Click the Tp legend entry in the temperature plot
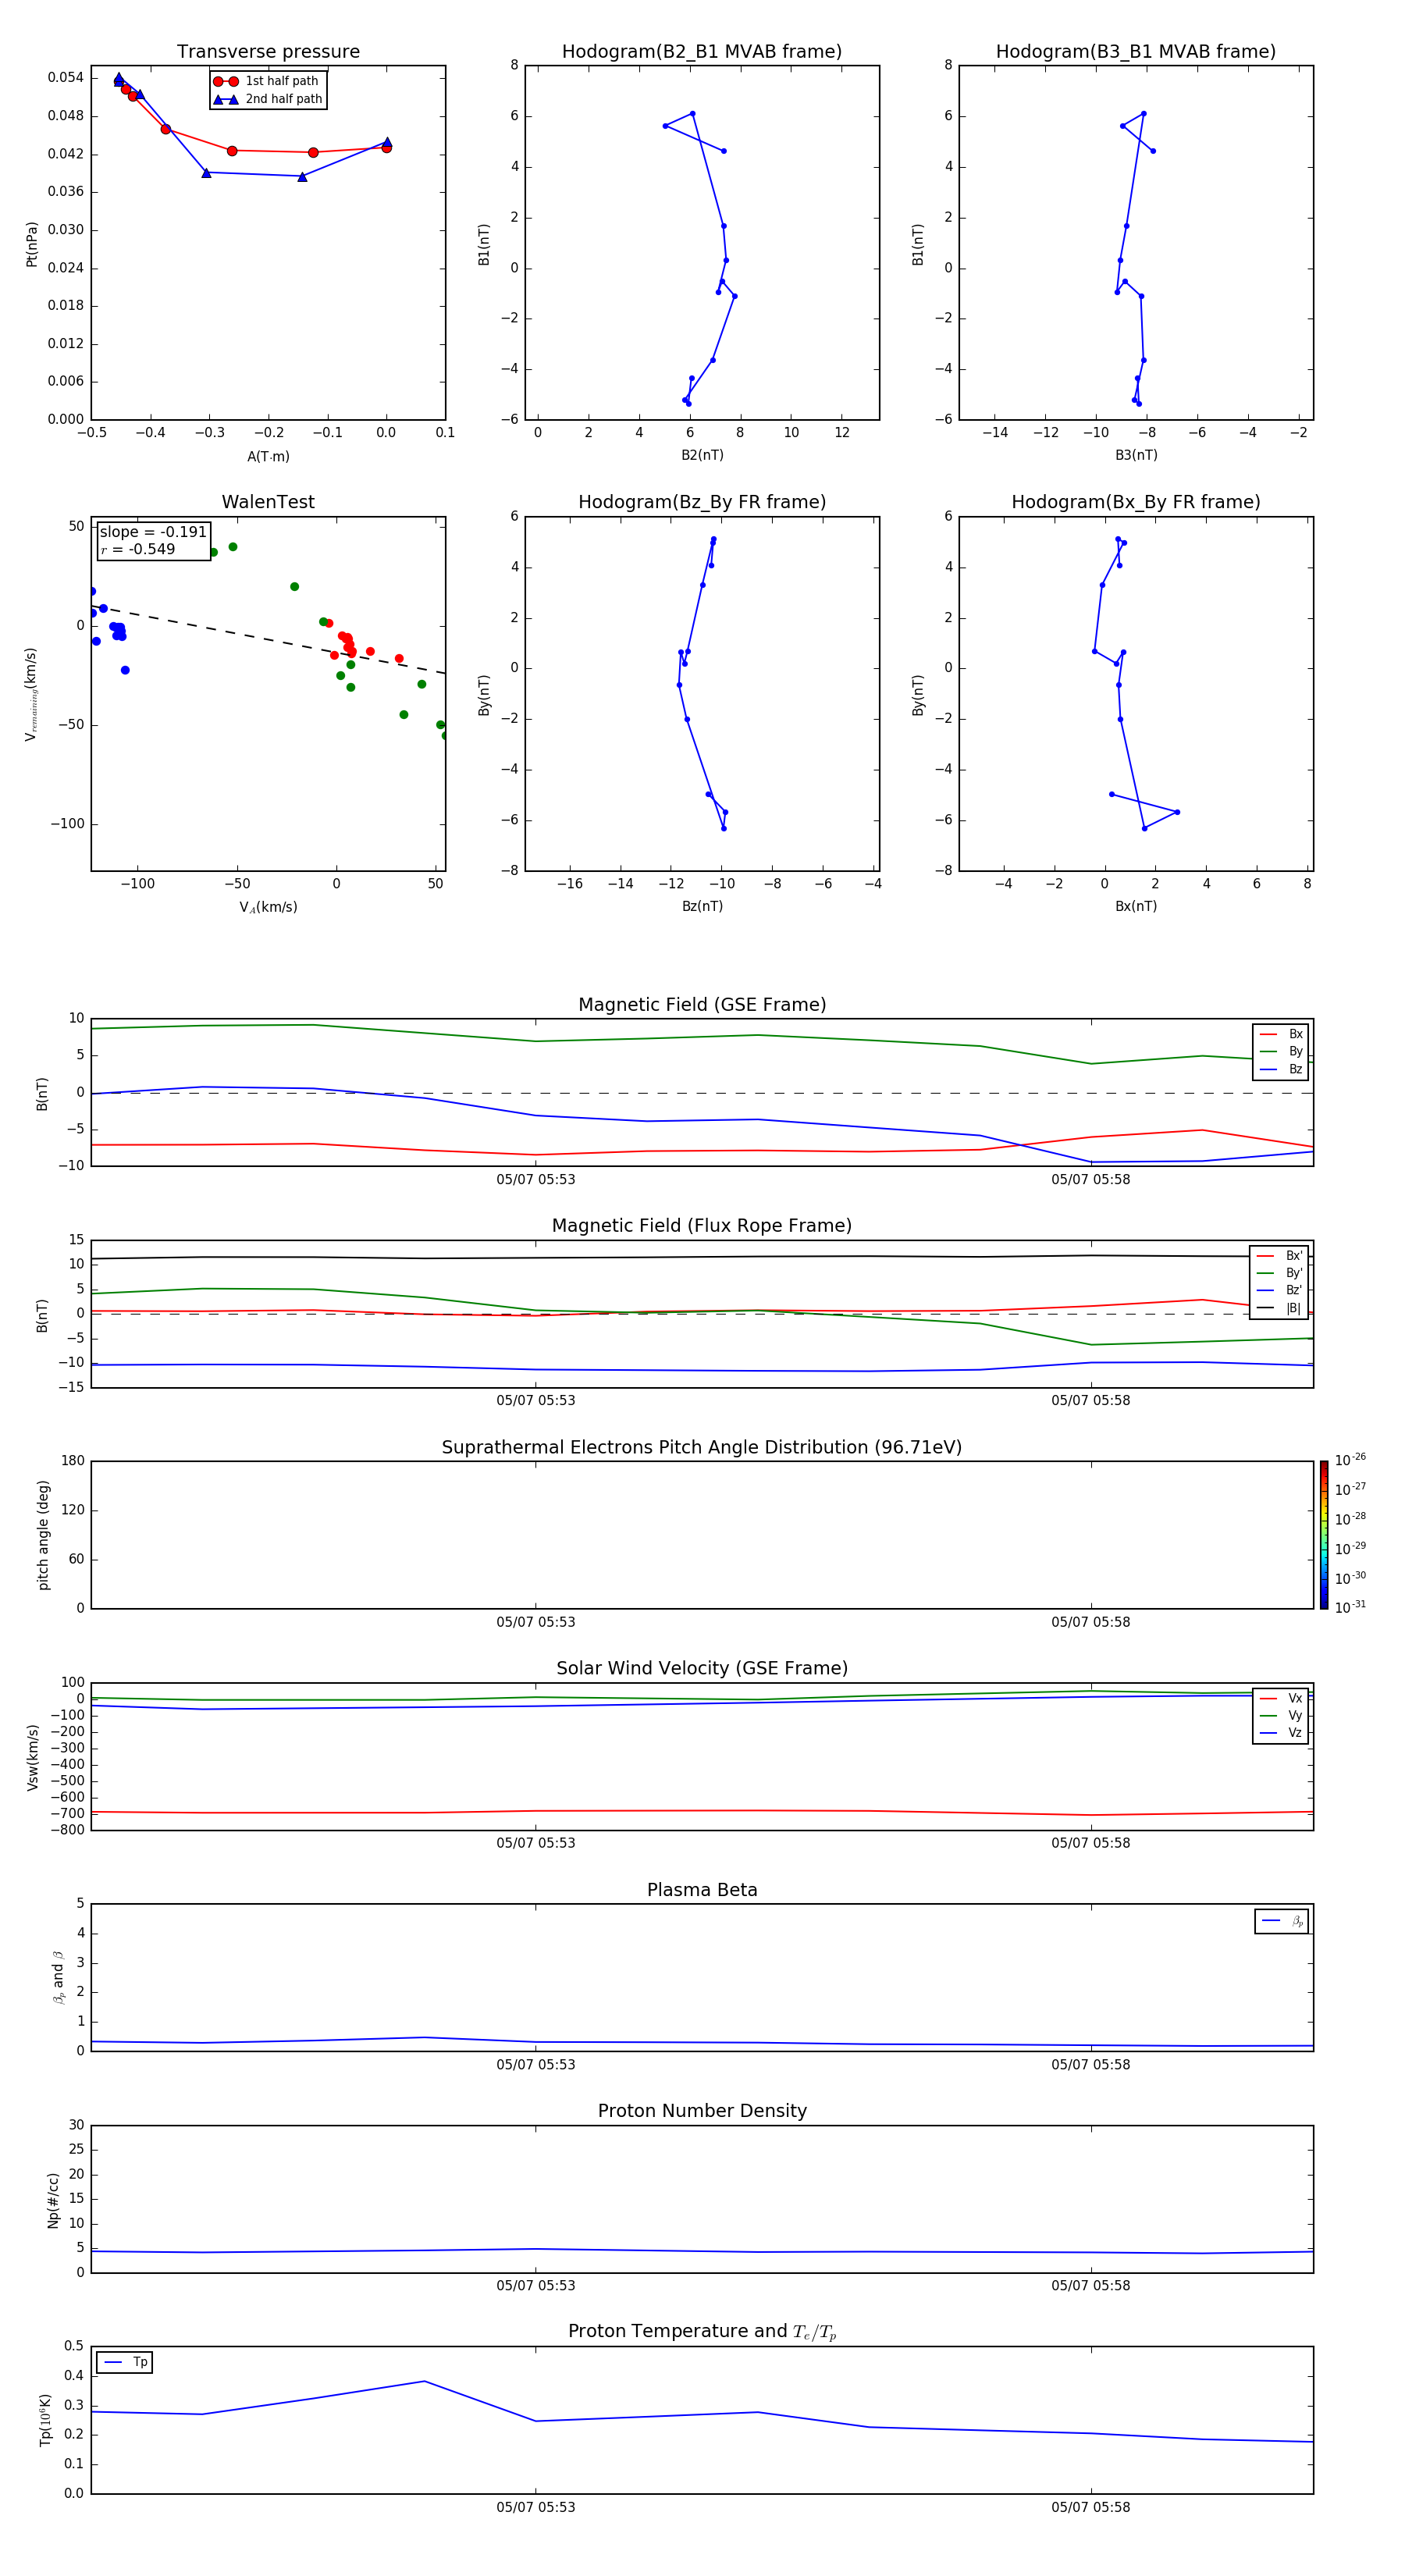The width and height of the screenshot is (1405, 2576). pos(125,2362)
